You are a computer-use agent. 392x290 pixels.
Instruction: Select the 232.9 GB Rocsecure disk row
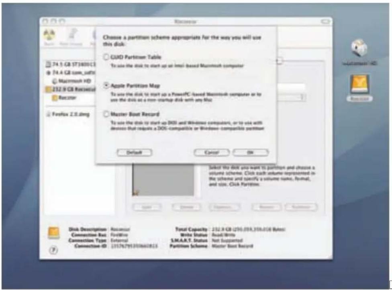pos(71,89)
